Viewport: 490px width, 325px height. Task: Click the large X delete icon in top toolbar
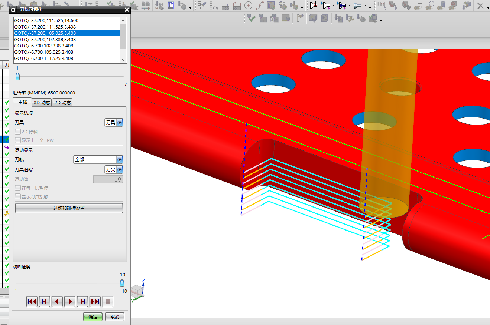[480, 6]
